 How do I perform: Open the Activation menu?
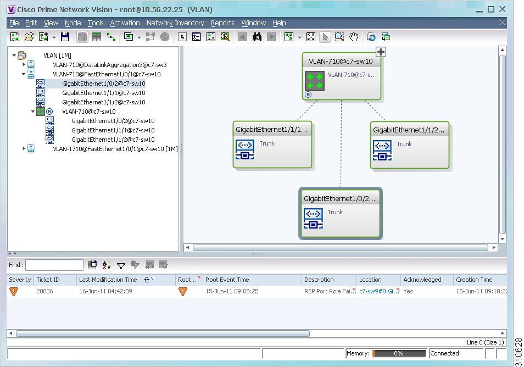[x=125, y=23]
